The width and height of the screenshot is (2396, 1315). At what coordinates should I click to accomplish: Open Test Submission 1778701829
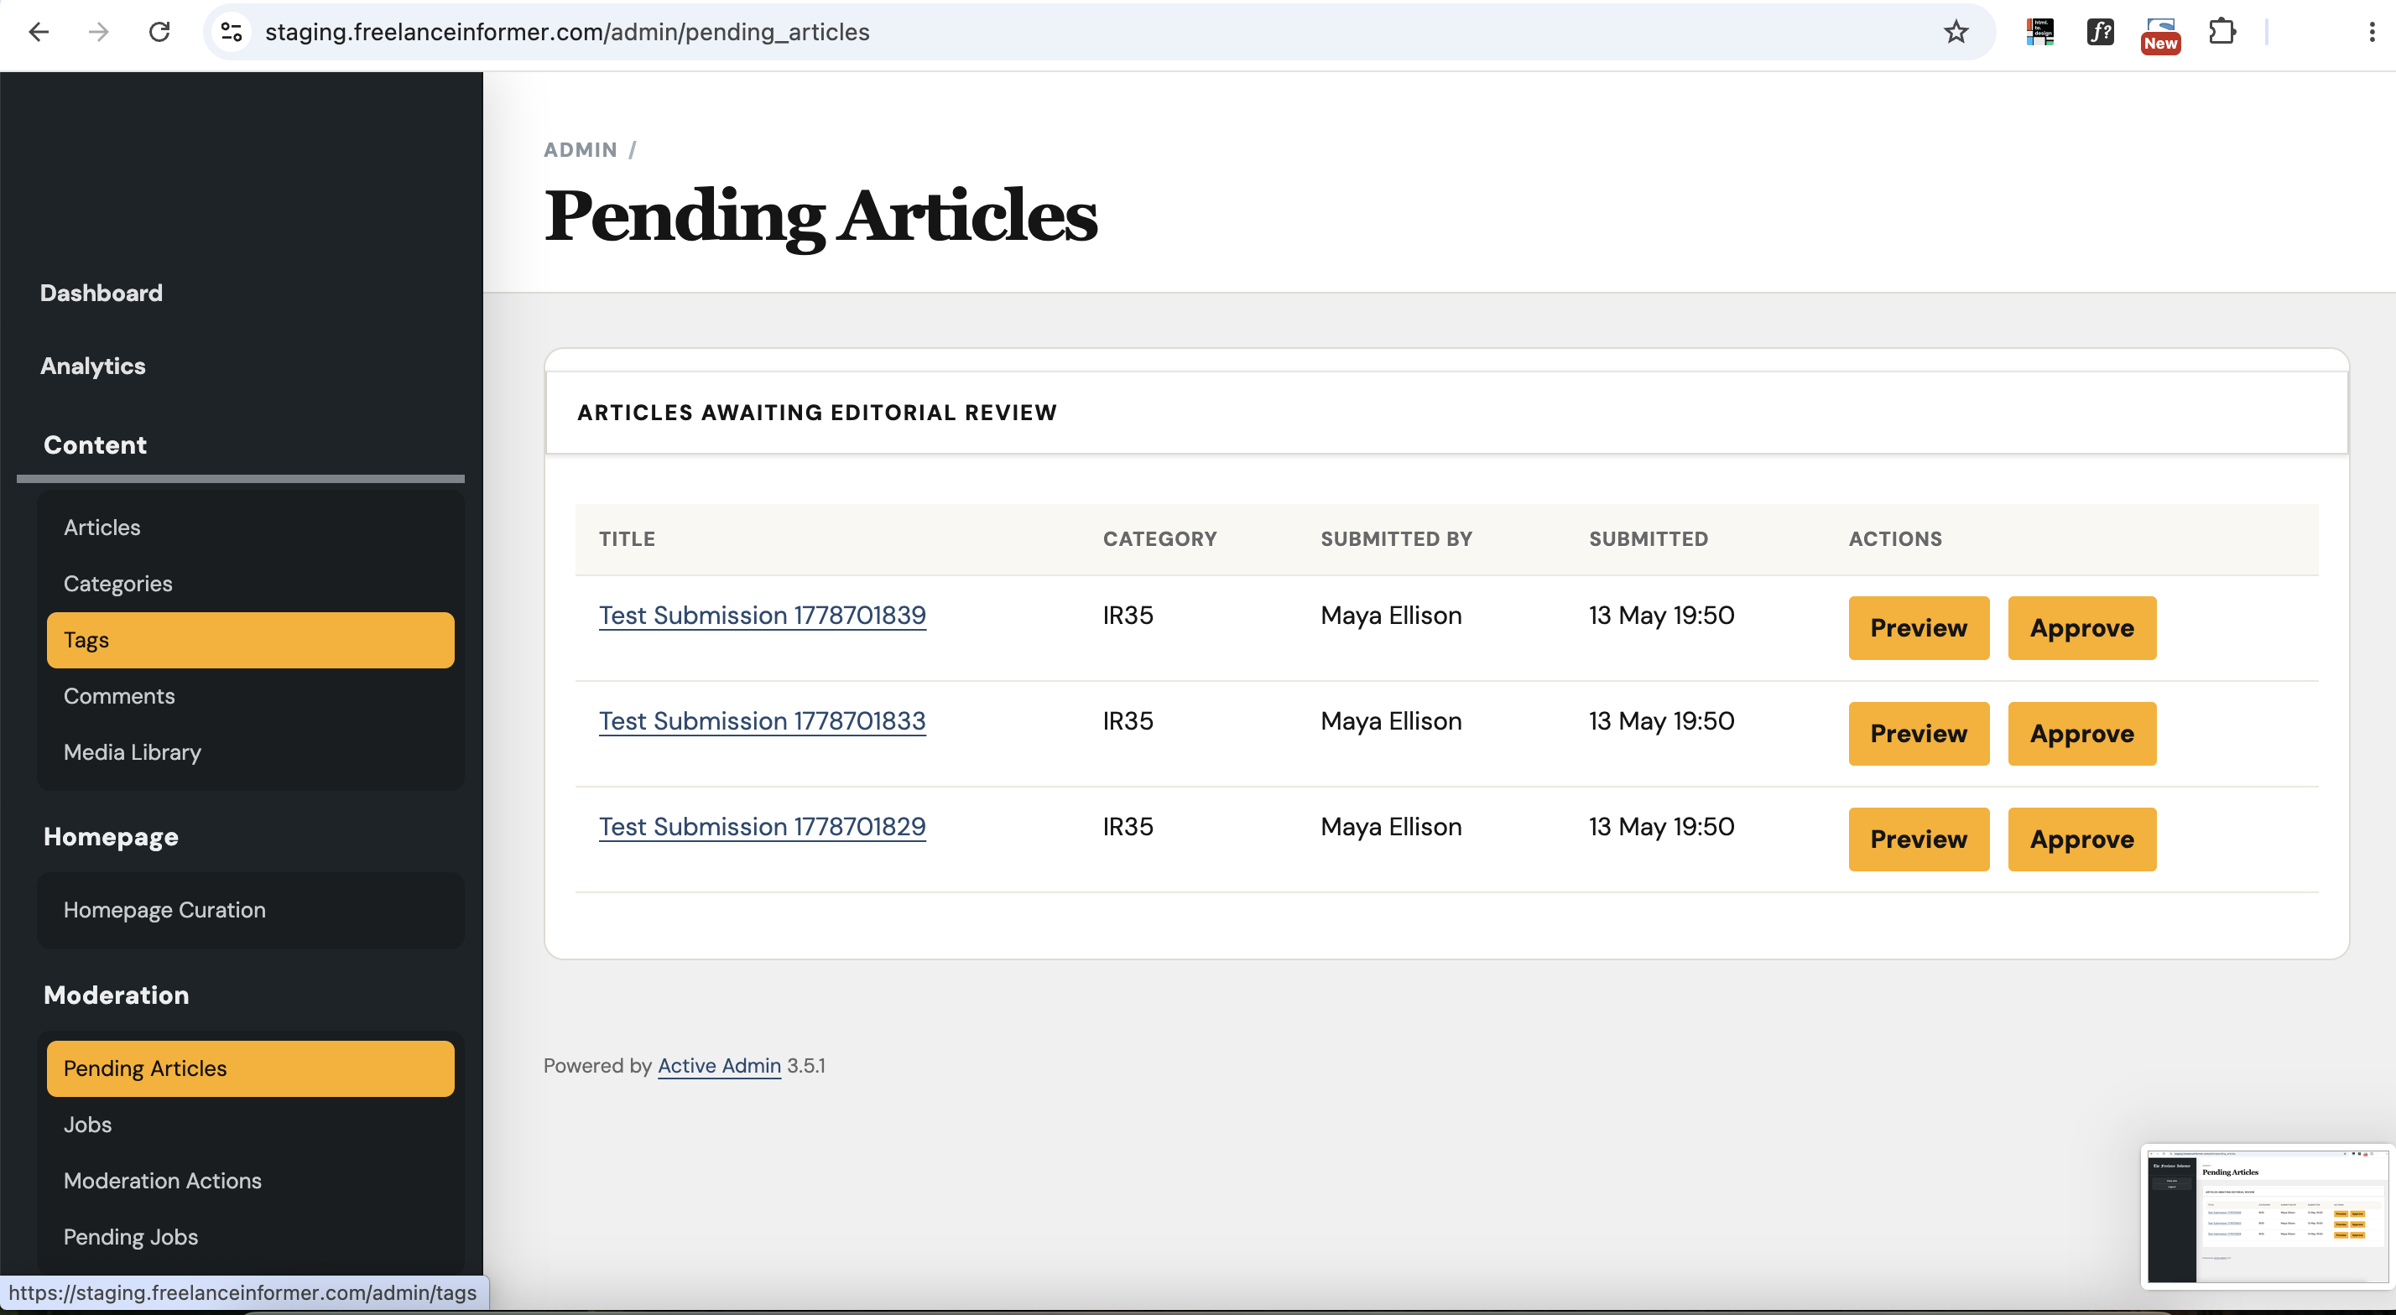click(x=762, y=827)
